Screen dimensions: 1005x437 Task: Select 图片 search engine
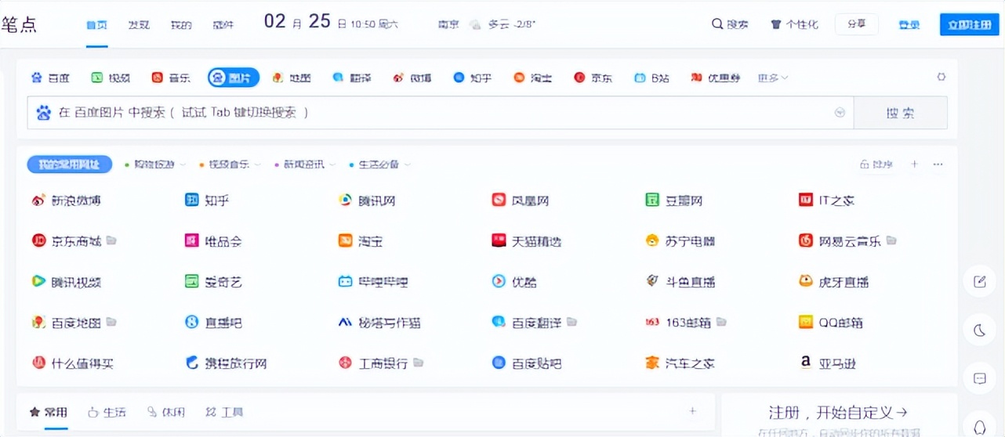tap(233, 78)
